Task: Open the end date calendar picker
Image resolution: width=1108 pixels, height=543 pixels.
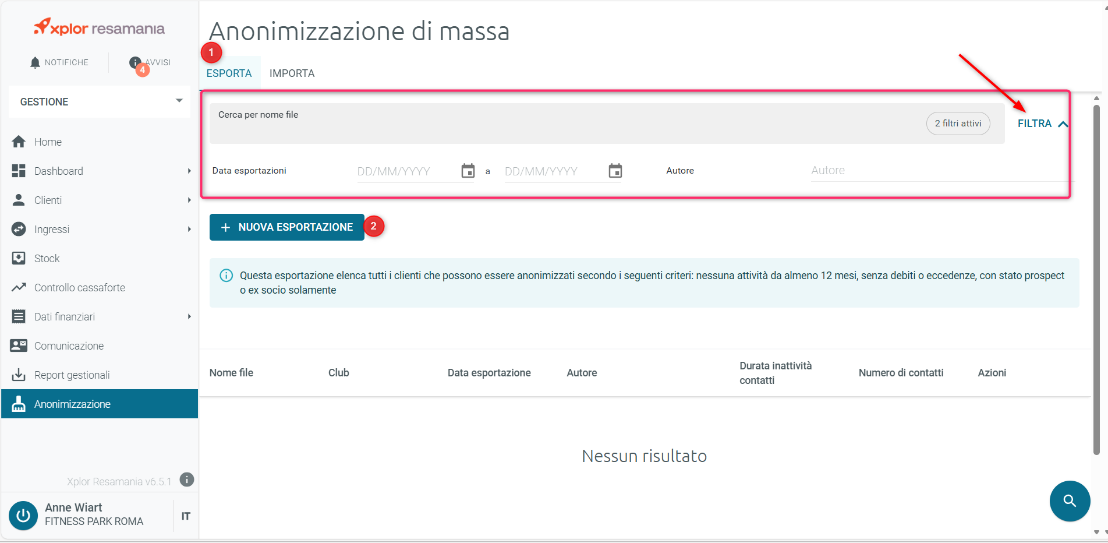Action: [x=615, y=171]
